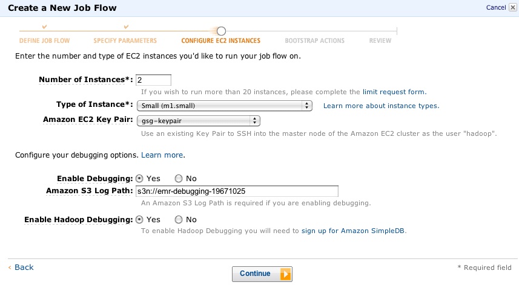The width and height of the screenshot is (519, 285).
Task: Open the Type of Instance dropdown
Action: click(224, 106)
